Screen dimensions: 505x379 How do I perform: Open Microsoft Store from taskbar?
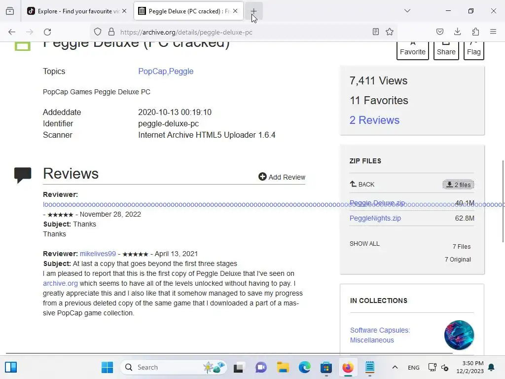[326, 367]
